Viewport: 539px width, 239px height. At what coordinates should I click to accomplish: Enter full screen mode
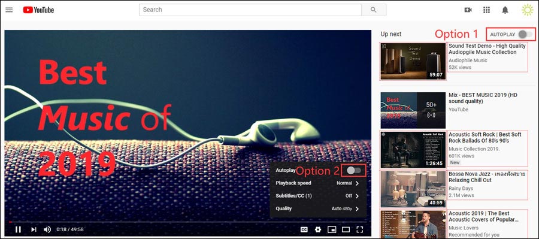359,229
